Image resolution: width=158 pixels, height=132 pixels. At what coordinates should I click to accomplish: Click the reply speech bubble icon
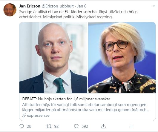22,126
